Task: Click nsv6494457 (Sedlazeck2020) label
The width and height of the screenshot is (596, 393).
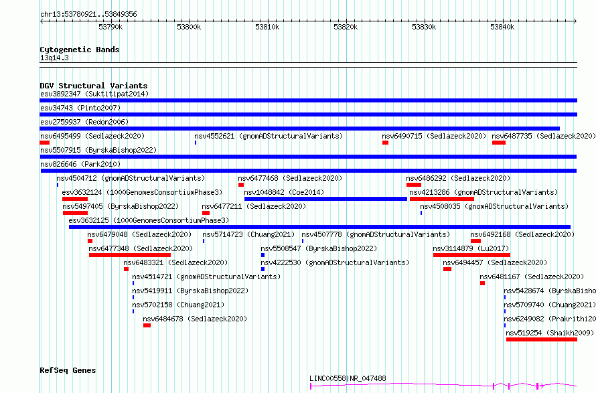Action: tap(495, 262)
